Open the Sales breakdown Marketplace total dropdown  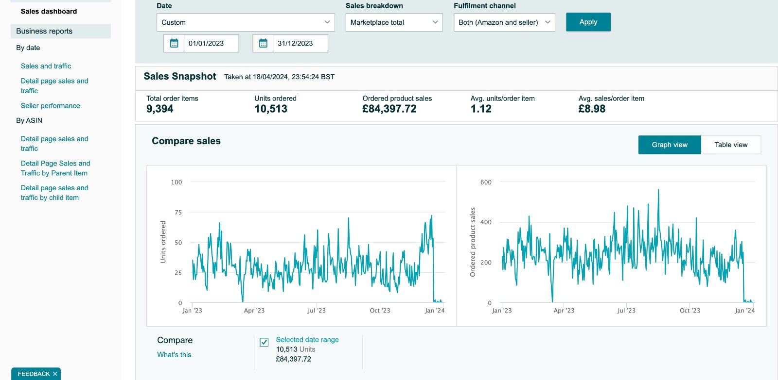coord(394,22)
